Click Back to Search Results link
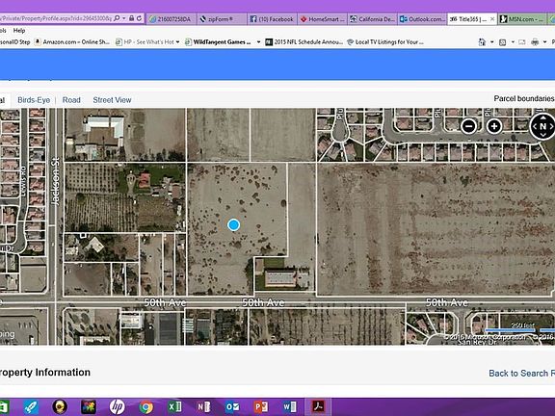This screenshot has width=555, height=416. [521, 374]
